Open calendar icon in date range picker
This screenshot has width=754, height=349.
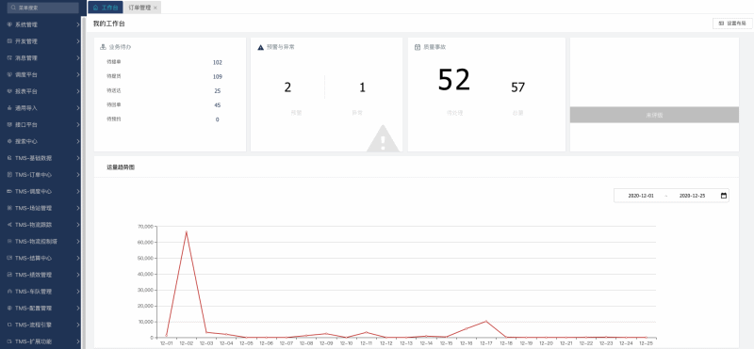724,196
